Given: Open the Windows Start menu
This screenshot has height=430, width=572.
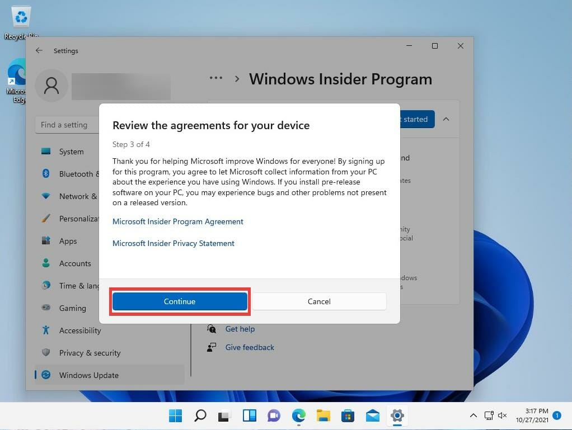Looking at the screenshot, I should 176,416.
